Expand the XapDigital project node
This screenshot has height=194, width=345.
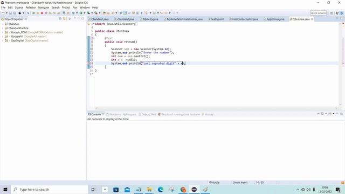(x=3, y=41)
